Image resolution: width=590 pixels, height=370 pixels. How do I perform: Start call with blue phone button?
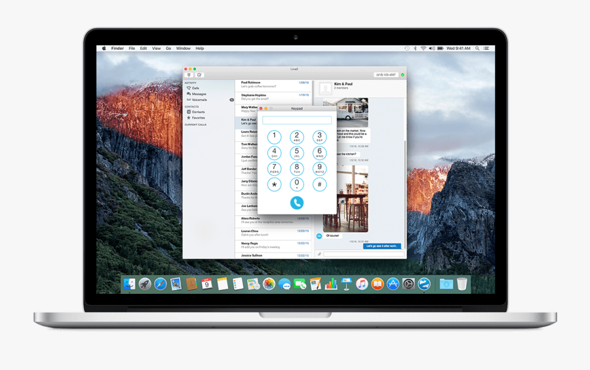click(x=296, y=203)
